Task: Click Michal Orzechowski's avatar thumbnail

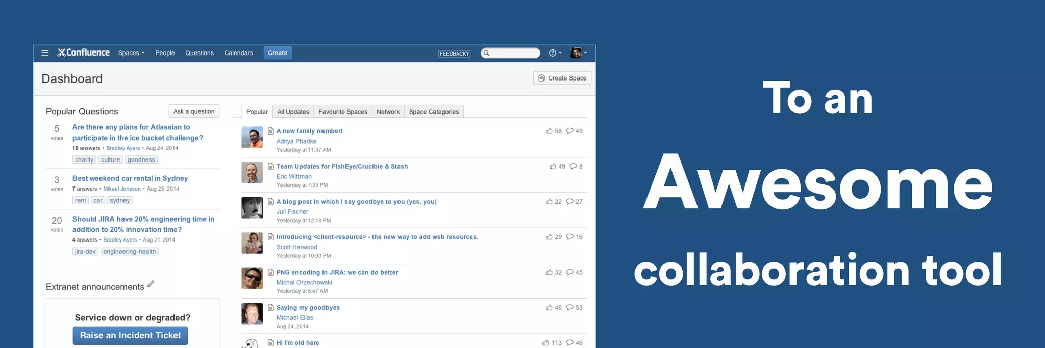Action: click(252, 278)
